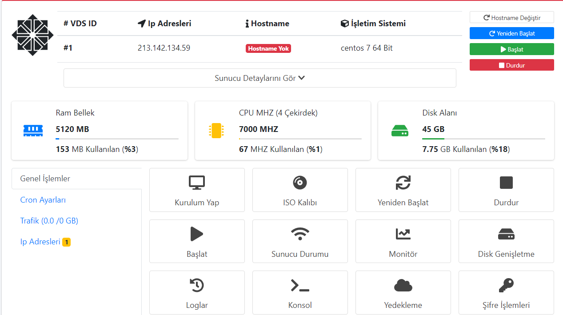Click the blue Yeniden Başlat button
563x315 pixels.
(511, 33)
